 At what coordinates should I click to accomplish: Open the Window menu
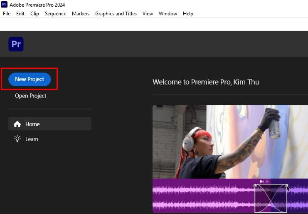tap(168, 14)
